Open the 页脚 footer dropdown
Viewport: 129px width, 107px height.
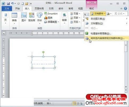coord(75,18)
